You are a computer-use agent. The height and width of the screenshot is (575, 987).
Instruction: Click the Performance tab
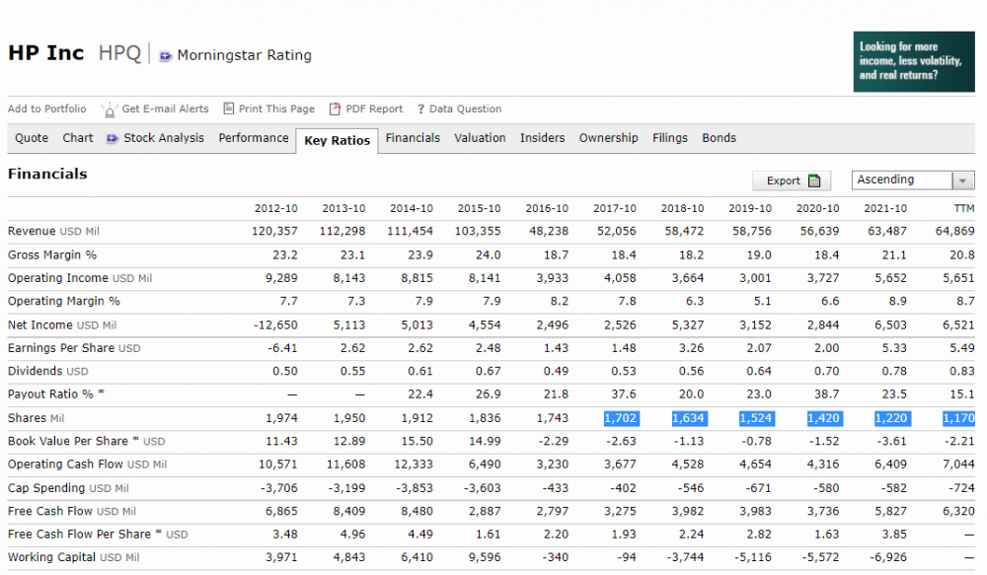tap(254, 138)
